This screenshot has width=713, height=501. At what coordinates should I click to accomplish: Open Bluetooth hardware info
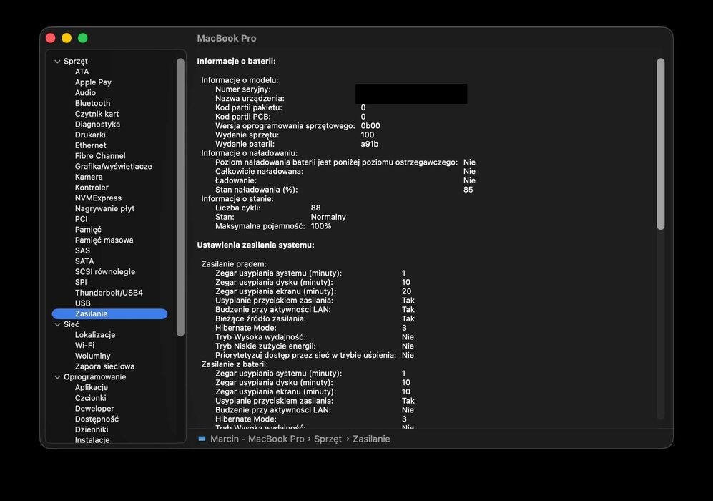pos(92,103)
